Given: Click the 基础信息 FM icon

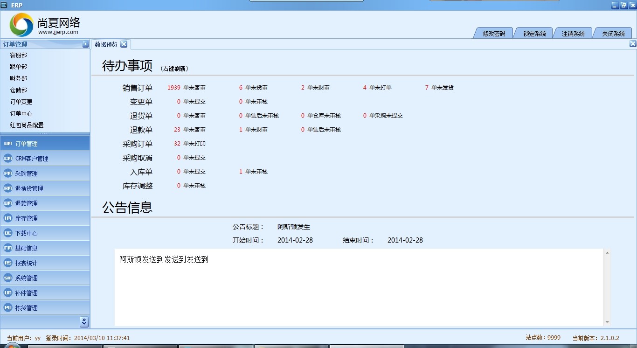Looking at the screenshot, I should (x=7, y=248).
